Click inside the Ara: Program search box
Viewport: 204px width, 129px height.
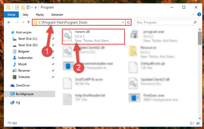coord(164,22)
